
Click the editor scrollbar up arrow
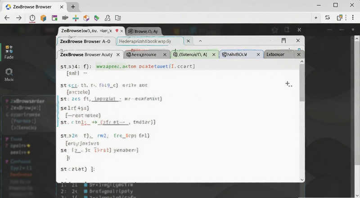pyautogui.click(x=302, y=62)
